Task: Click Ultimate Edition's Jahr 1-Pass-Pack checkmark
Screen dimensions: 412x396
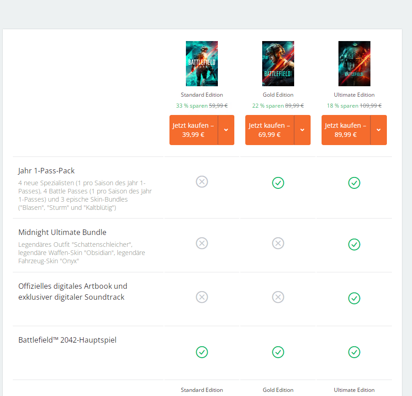Action: 354,183
